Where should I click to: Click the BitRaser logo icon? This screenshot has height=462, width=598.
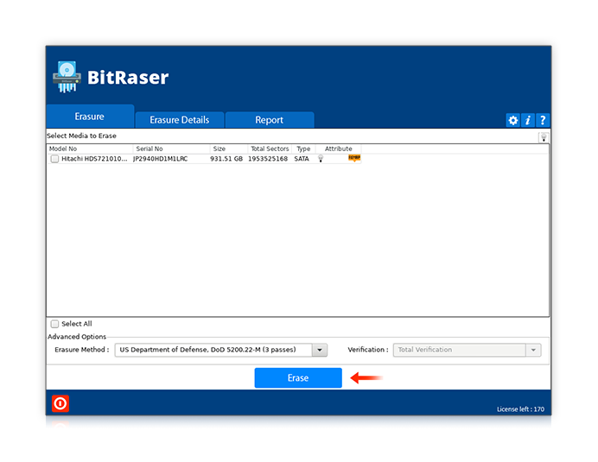point(67,77)
